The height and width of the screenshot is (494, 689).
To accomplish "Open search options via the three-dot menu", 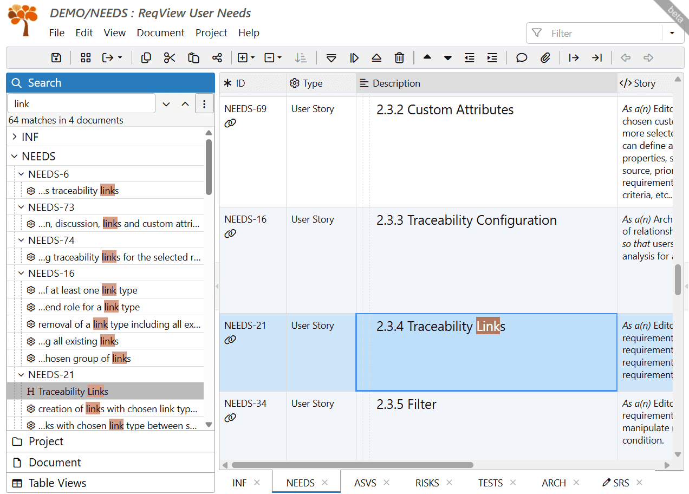I will 204,103.
